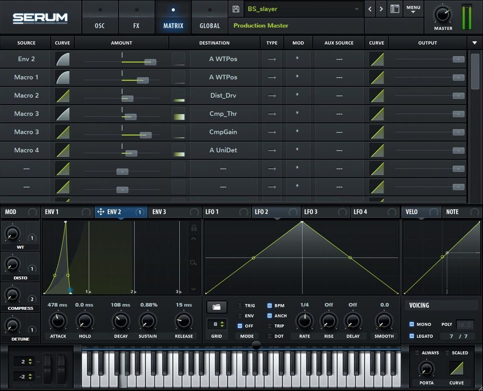This screenshot has height=391, width=483.
Task: Open the preset browser icon
Action: click(x=395, y=9)
